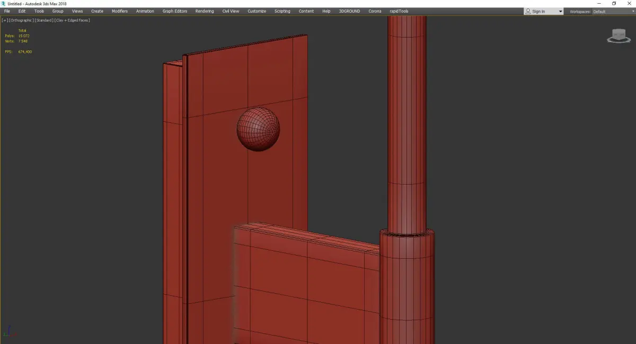Image resolution: width=636 pixels, height=344 pixels.
Task: Open the File menu
Action: (7, 11)
